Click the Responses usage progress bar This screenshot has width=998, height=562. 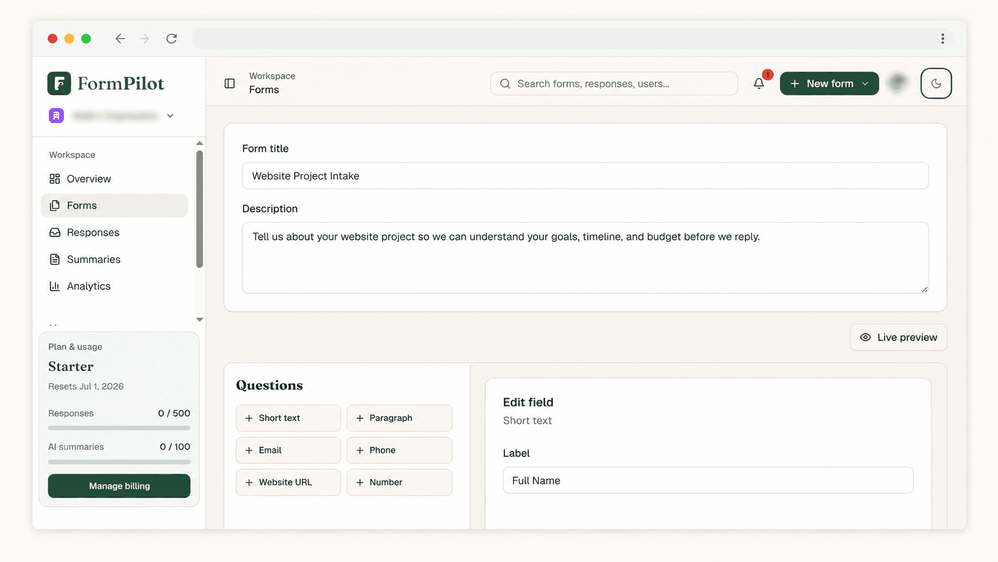pyautogui.click(x=119, y=428)
